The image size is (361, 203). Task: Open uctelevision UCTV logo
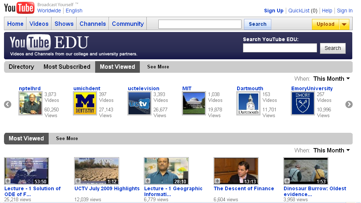[x=139, y=103]
